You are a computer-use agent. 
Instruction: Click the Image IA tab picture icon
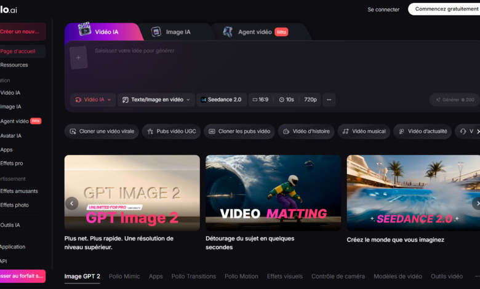156,32
